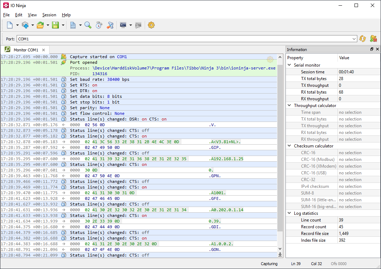Open the New Session dropdown arrow
381x269 pixels.
(17, 25)
